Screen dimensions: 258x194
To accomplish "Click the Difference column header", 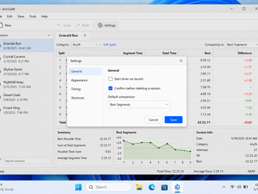I will click(x=233, y=53).
